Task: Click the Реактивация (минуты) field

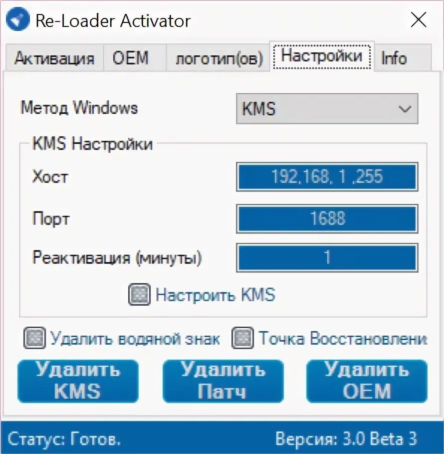Action: pyautogui.click(x=327, y=257)
